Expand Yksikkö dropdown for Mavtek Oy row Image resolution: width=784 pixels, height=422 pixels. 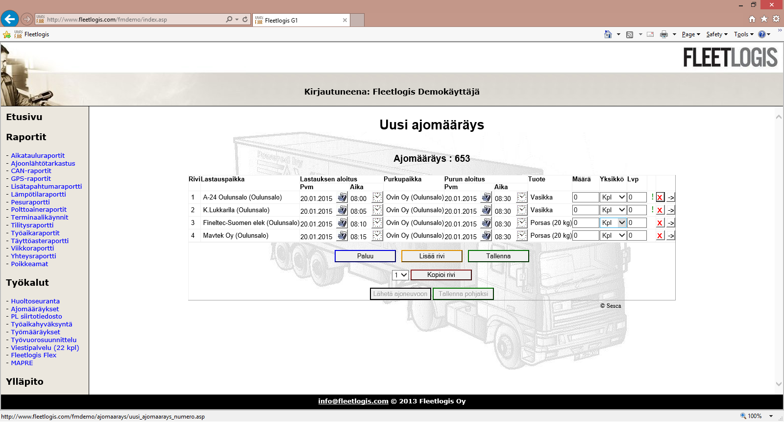(x=613, y=235)
